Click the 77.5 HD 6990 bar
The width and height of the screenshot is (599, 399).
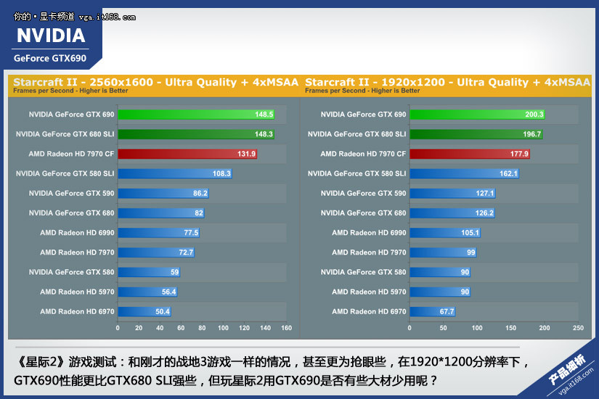coord(159,233)
